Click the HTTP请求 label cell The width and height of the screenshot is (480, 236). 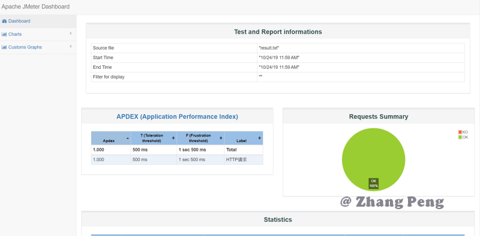(244, 159)
